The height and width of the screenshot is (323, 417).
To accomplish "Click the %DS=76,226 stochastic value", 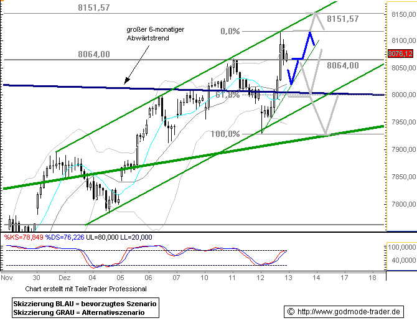I will (65, 237).
